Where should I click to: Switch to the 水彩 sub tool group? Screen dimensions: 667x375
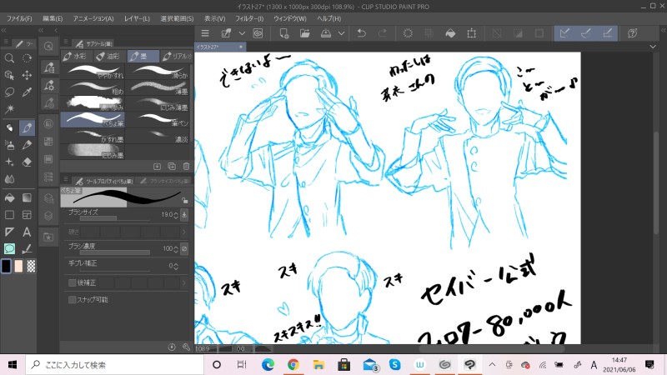[x=75, y=56]
